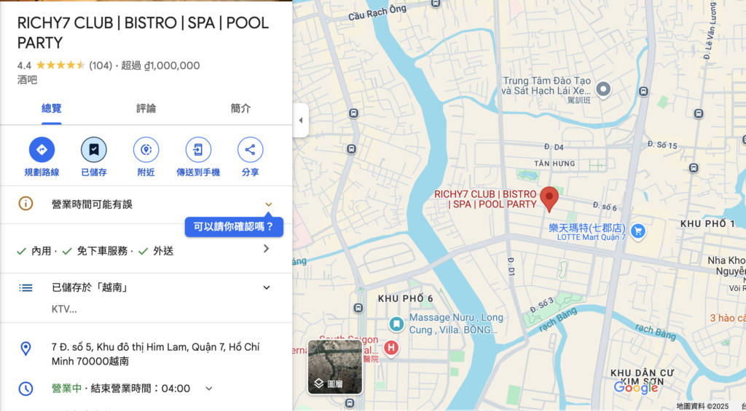The width and height of the screenshot is (746, 411).
Task: Open service options arrow beside 外送
Action: (x=267, y=249)
